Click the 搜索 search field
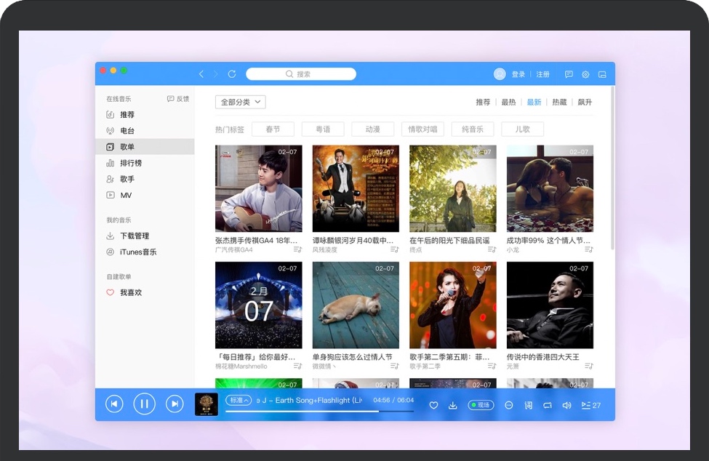 tap(301, 74)
